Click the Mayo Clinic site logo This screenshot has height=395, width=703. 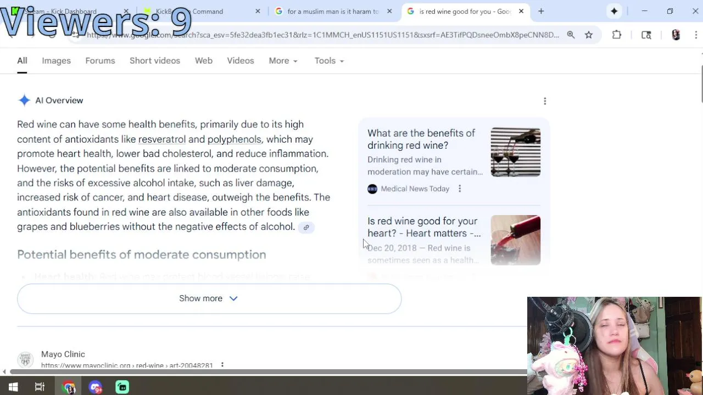(x=25, y=359)
